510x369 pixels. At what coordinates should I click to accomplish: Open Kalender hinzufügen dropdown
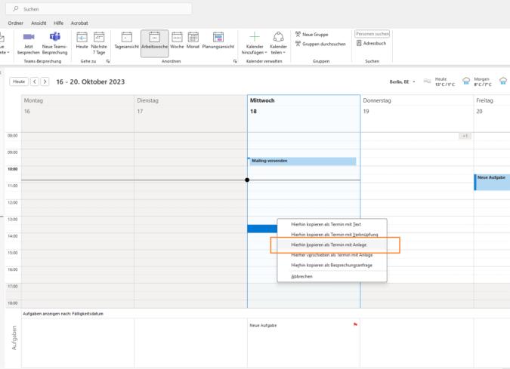point(255,43)
